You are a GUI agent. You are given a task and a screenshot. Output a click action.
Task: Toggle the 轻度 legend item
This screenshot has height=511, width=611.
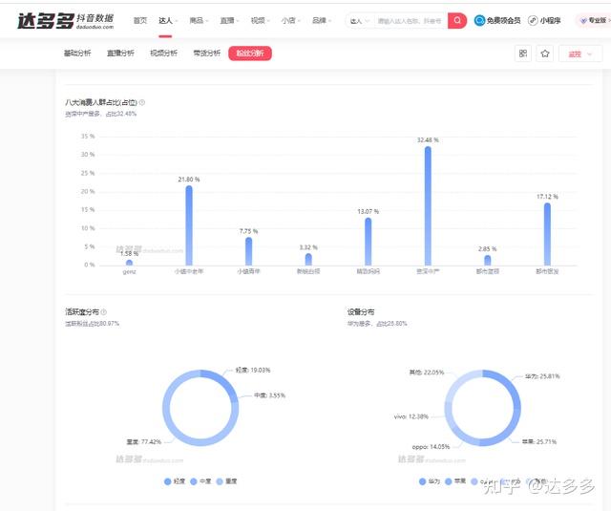coord(175,481)
